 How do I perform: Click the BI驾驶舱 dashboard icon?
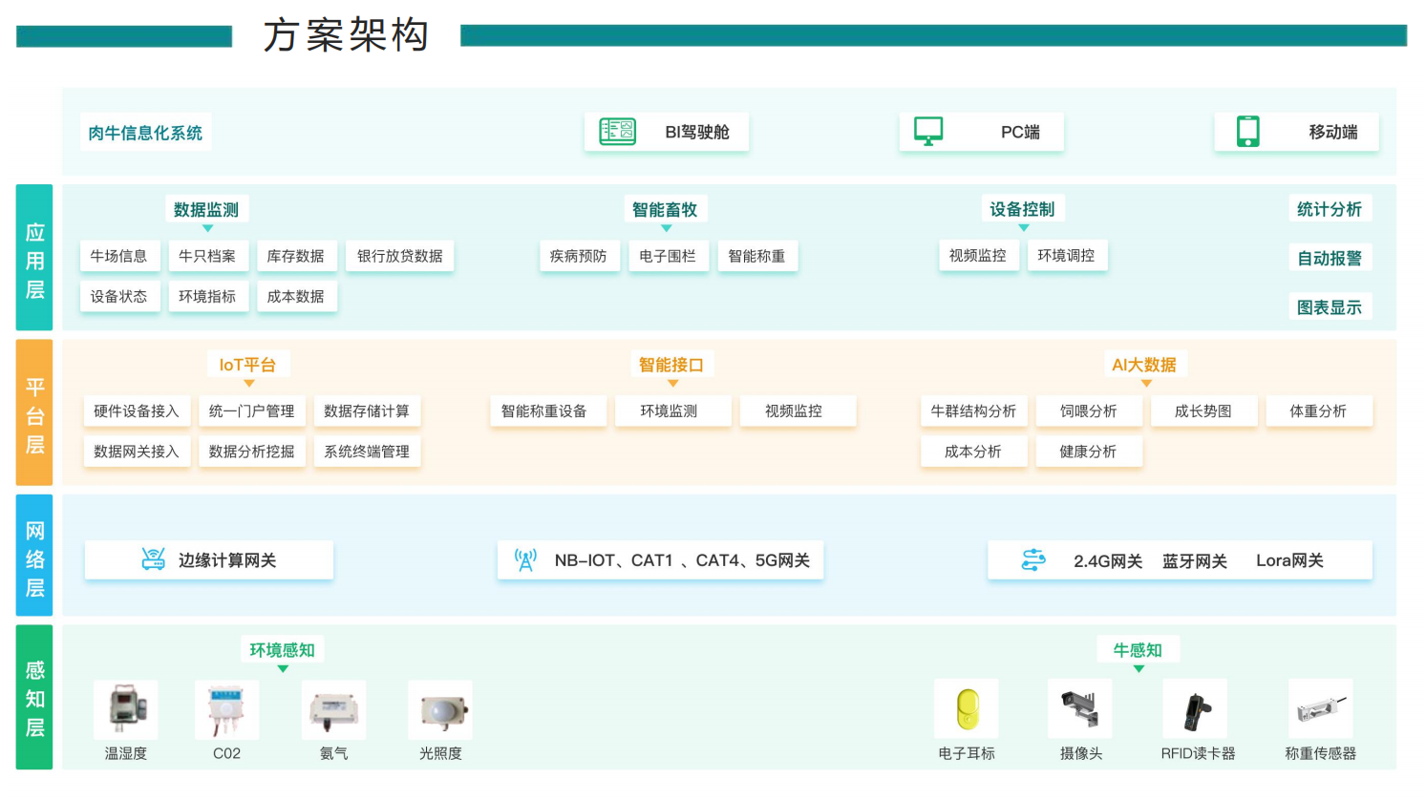click(x=617, y=132)
